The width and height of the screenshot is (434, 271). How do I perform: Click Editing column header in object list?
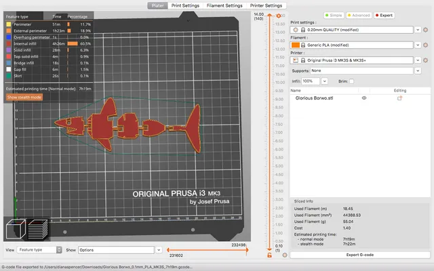tap(400, 90)
